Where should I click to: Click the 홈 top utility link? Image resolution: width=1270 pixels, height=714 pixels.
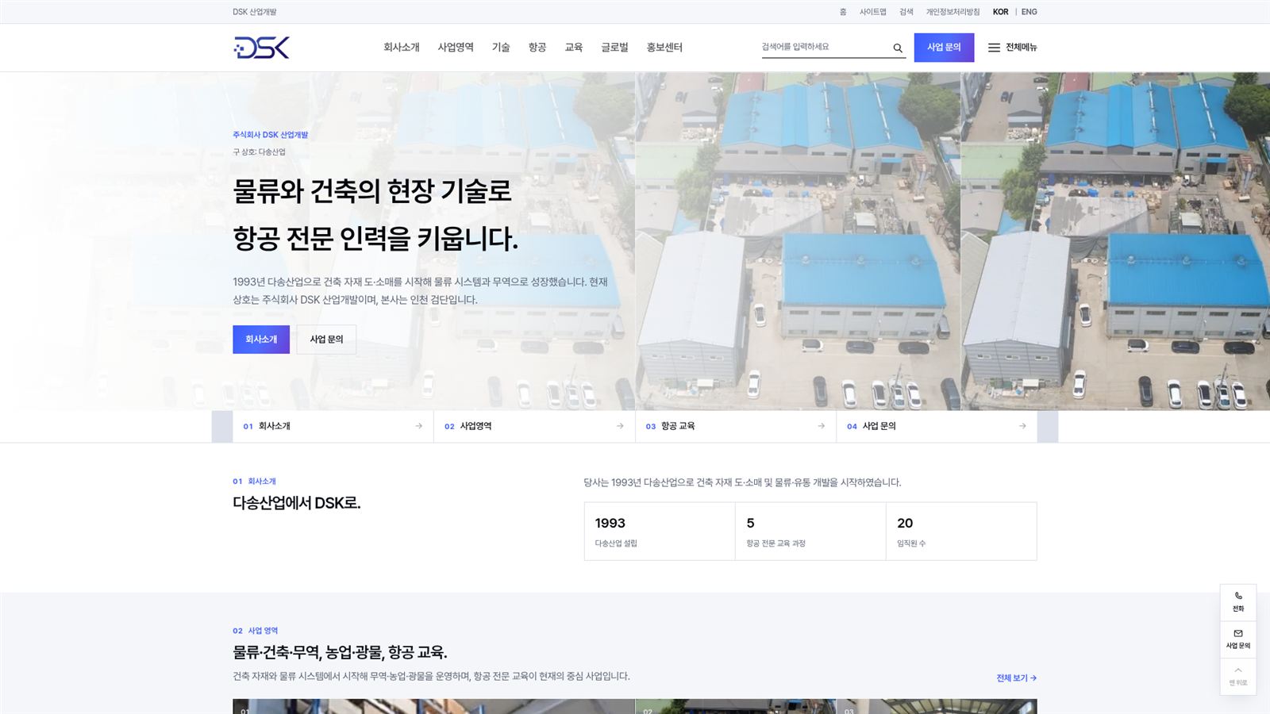[x=843, y=12]
